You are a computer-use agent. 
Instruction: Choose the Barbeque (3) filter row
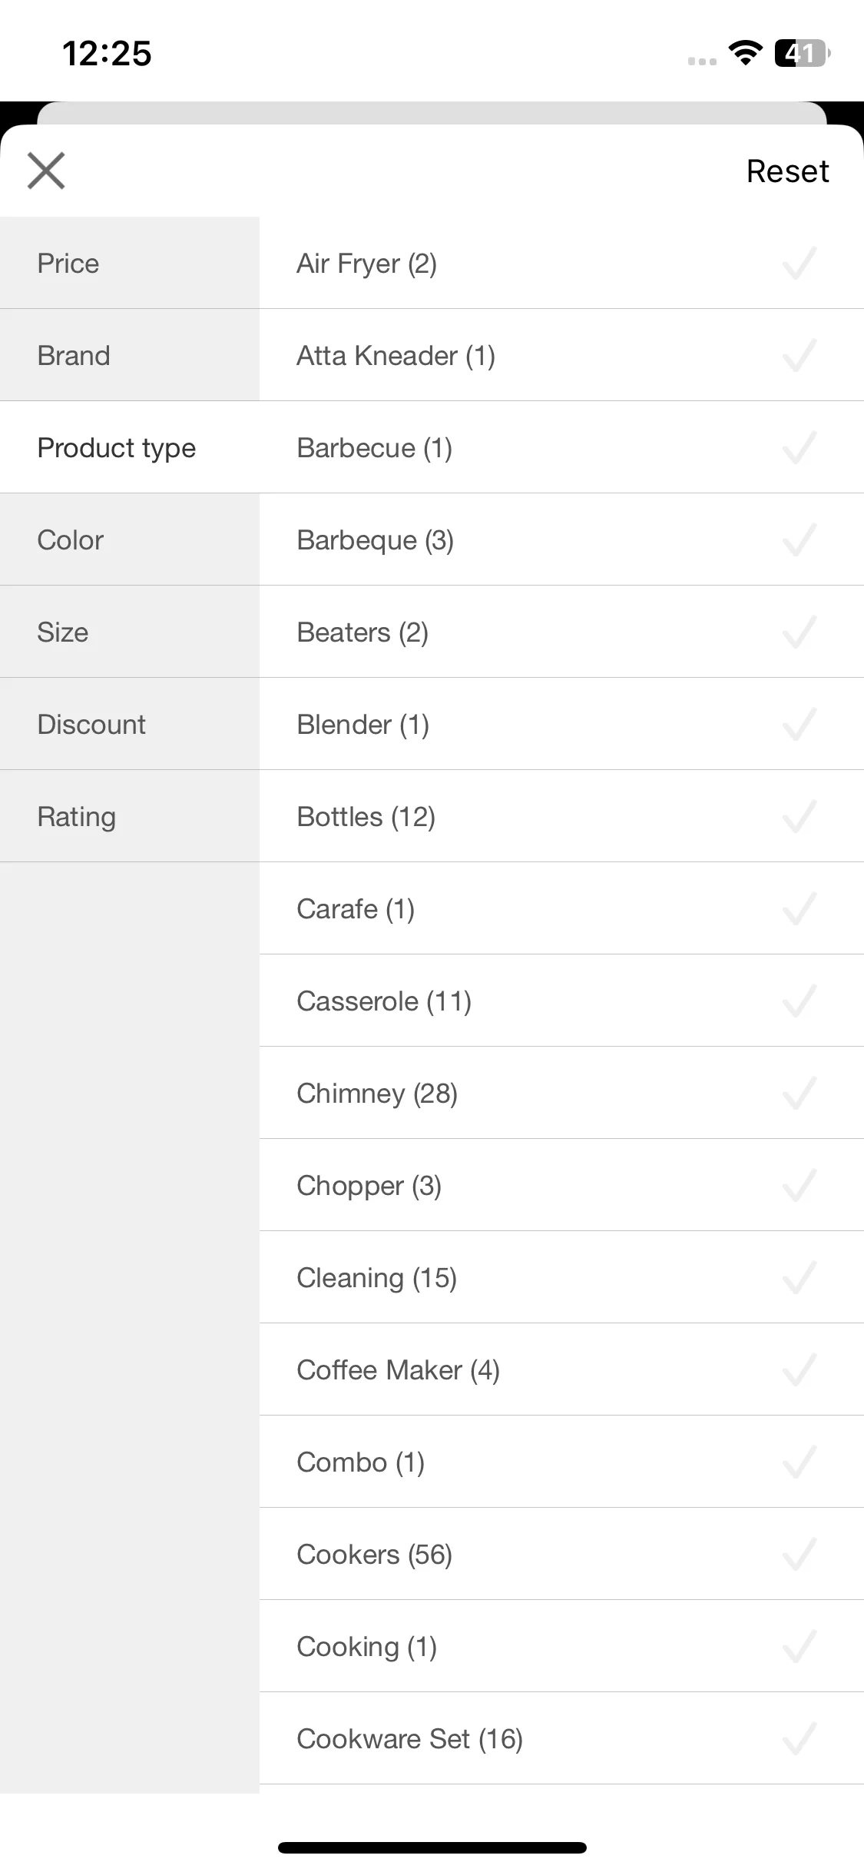[561, 539]
